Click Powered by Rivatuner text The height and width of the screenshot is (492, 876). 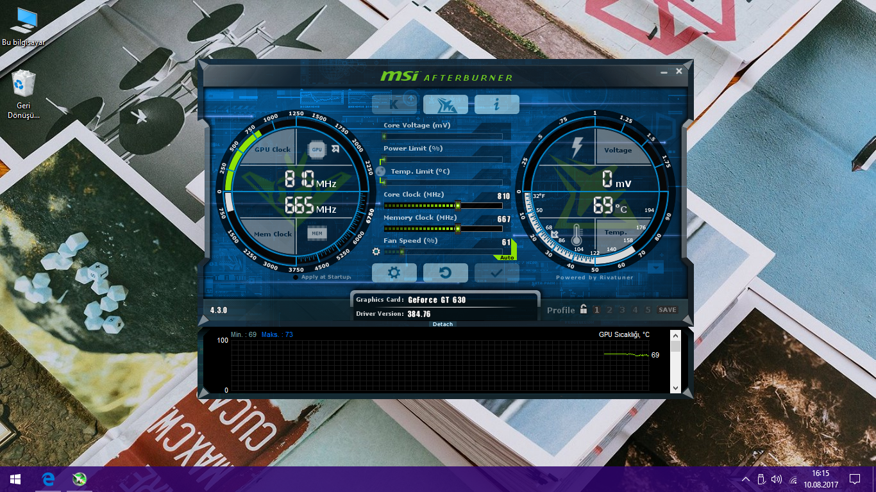click(x=594, y=277)
